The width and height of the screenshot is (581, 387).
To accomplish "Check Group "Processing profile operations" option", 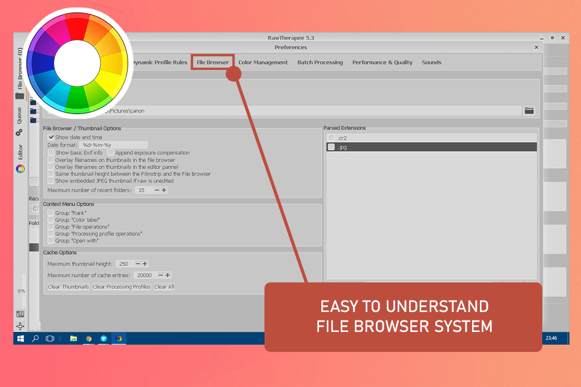I will (51, 233).
